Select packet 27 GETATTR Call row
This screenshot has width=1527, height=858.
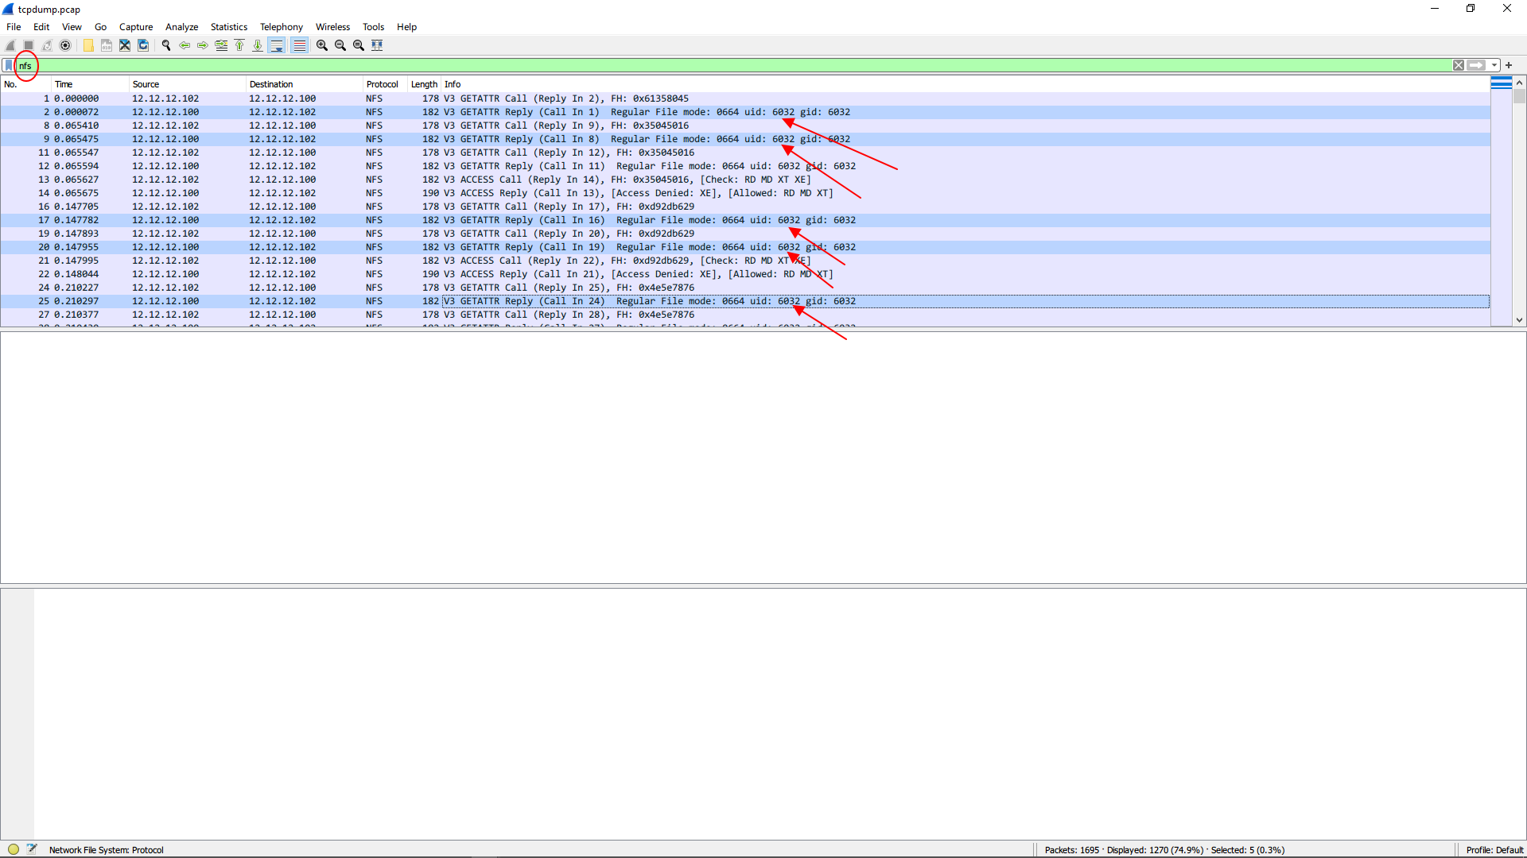pos(745,315)
